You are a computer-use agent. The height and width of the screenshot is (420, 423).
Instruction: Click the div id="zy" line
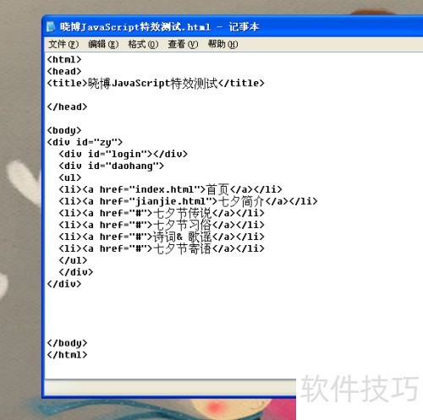[x=85, y=142]
